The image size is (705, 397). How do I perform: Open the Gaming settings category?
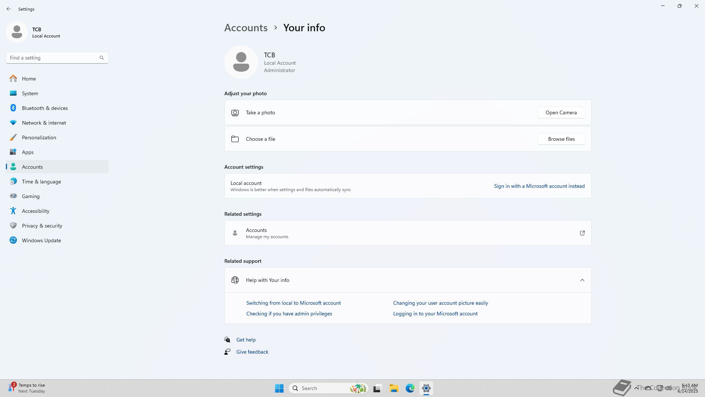(x=31, y=196)
